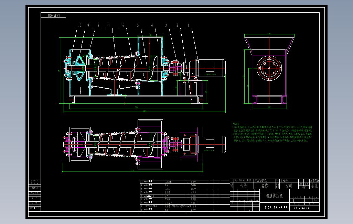
Task: Click the 代号 column header
Action: coord(243,186)
